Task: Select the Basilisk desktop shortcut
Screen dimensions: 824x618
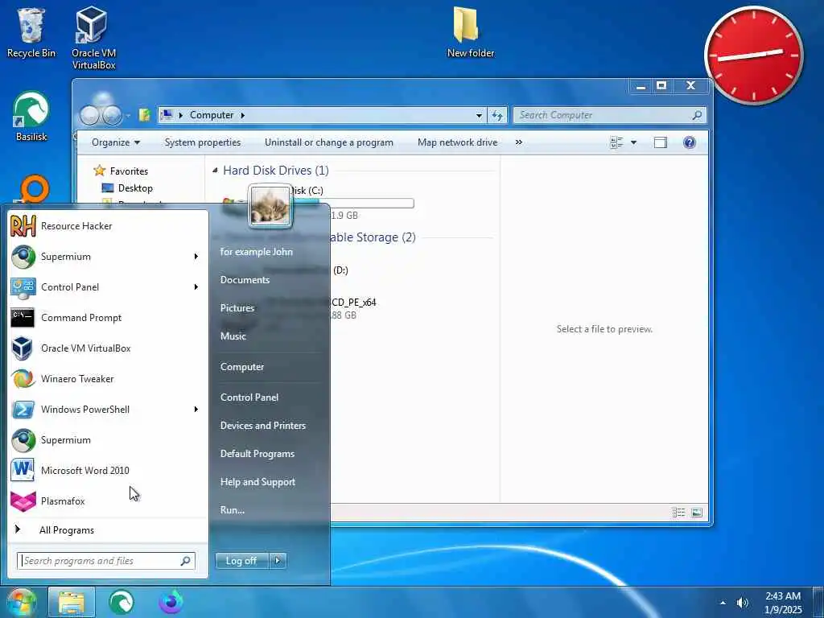Action: click(x=31, y=117)
